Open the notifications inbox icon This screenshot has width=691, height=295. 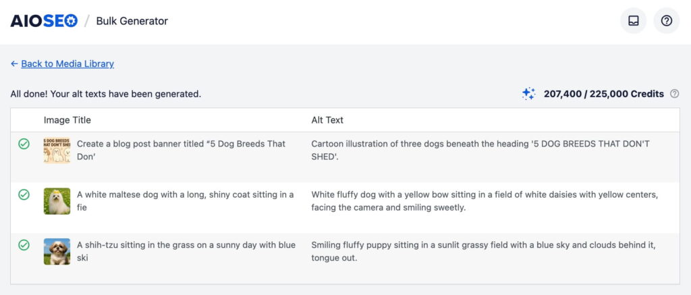click(x=633, y=21)
